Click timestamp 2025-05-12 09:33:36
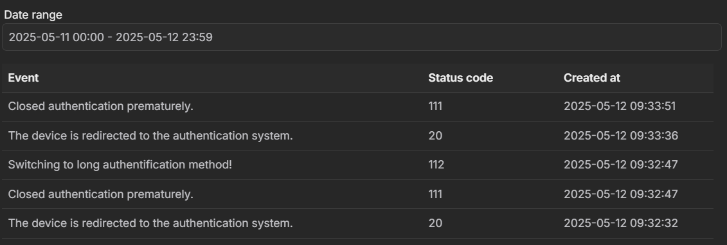Viewport: 727px width, 245px height. 621,136
